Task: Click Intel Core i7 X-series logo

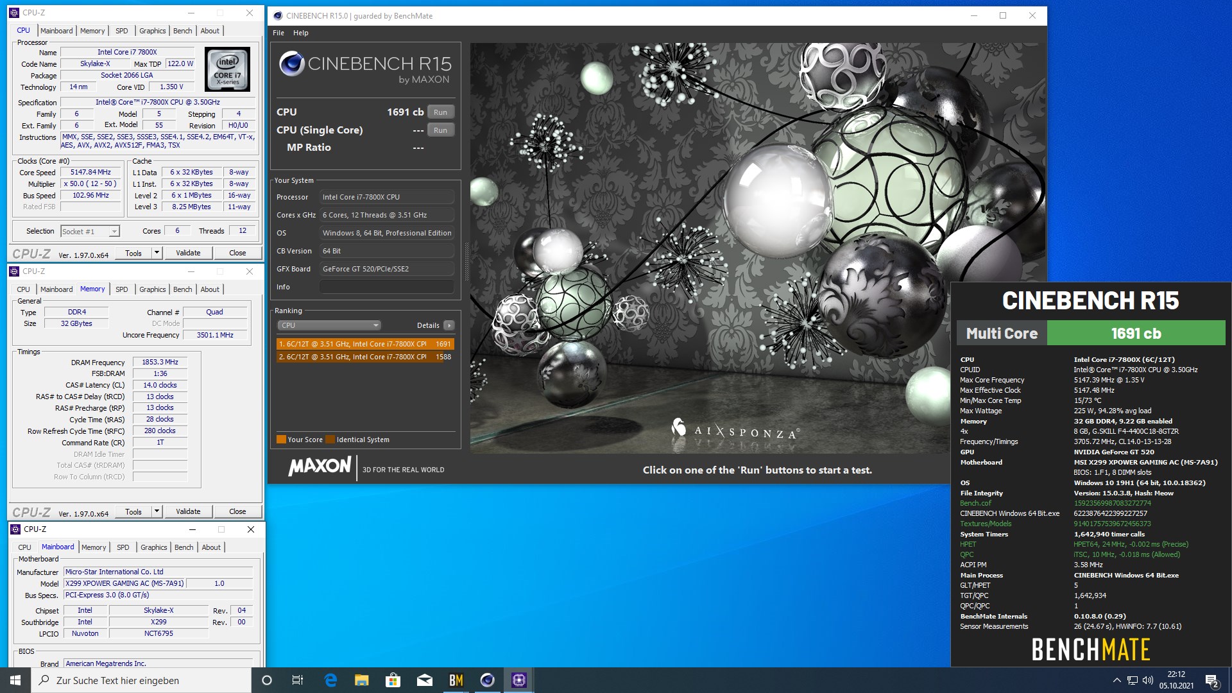Action: pos(228,69)
